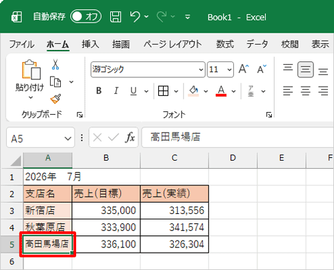The width and height of the screenshot is (334, 270).
Task: Click the Align Left icon
Action: 288,91
